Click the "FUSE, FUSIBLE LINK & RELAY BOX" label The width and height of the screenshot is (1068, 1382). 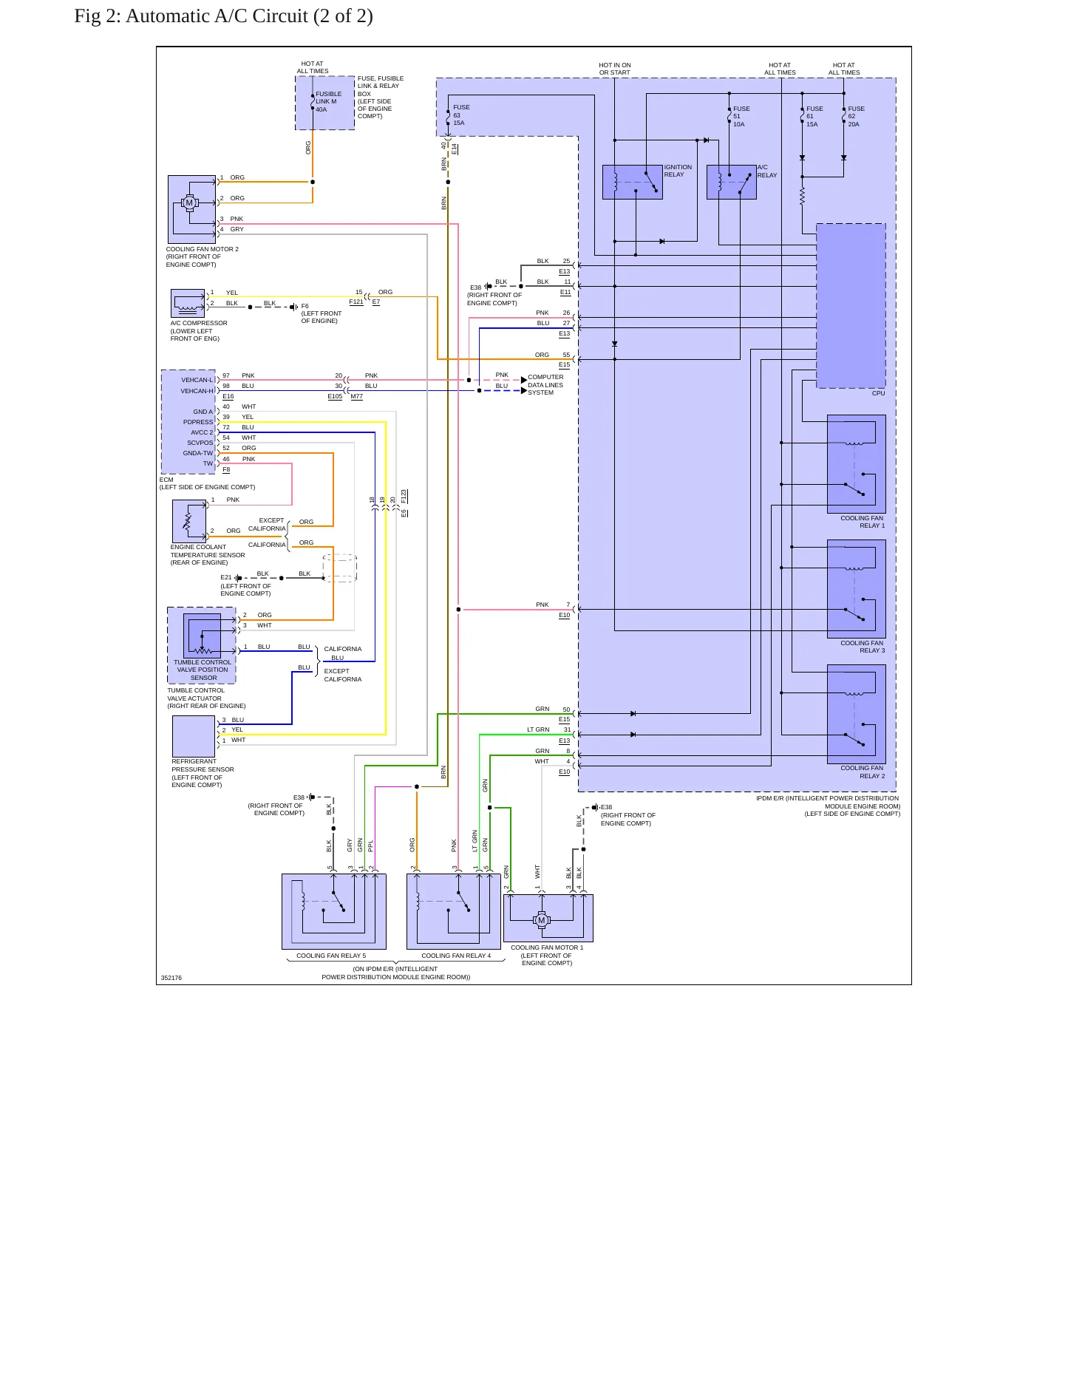click(381, 97)
